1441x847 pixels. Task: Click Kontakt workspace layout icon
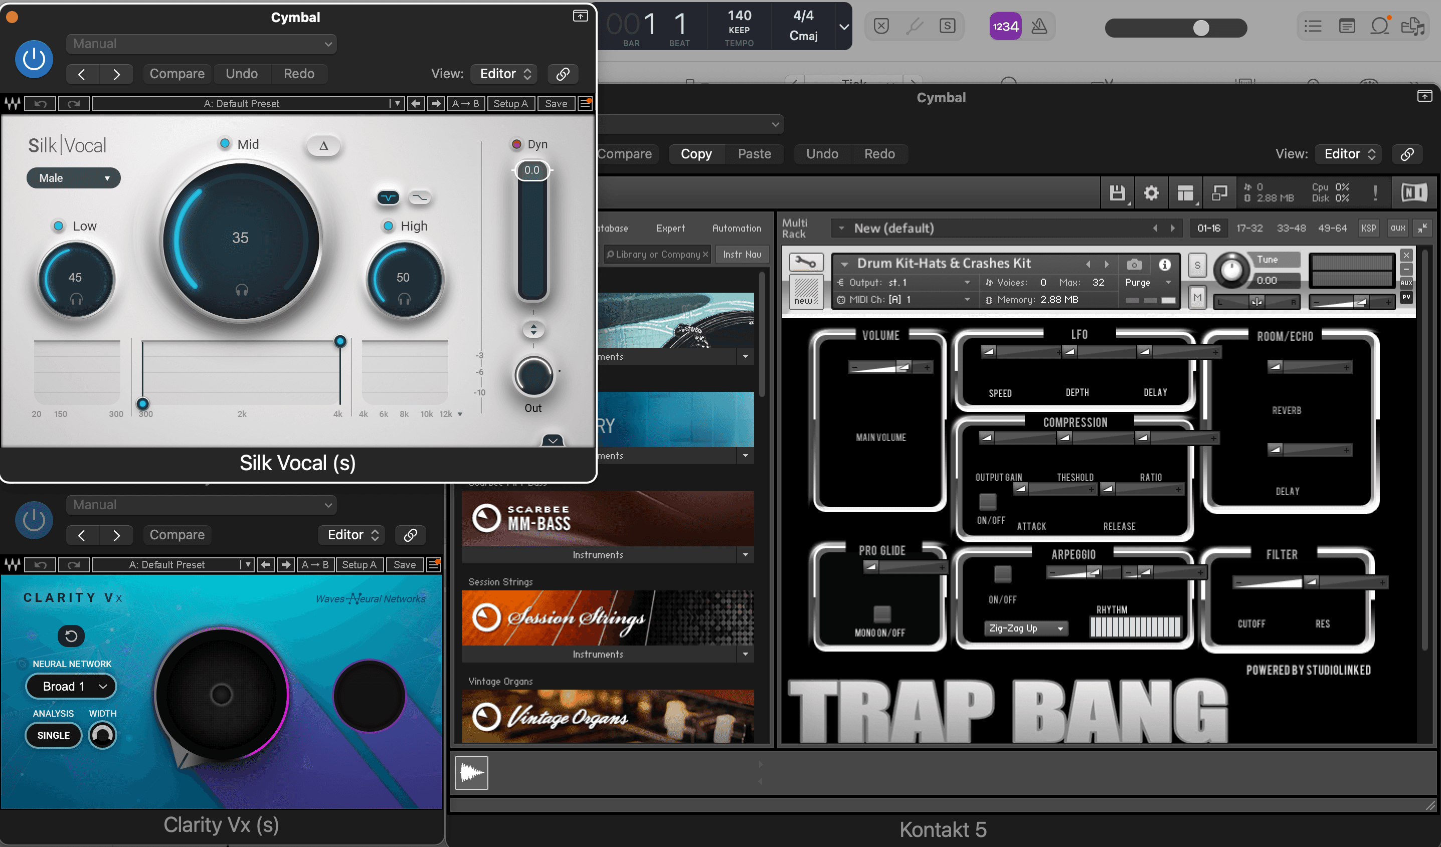(x=1185, y=193)
